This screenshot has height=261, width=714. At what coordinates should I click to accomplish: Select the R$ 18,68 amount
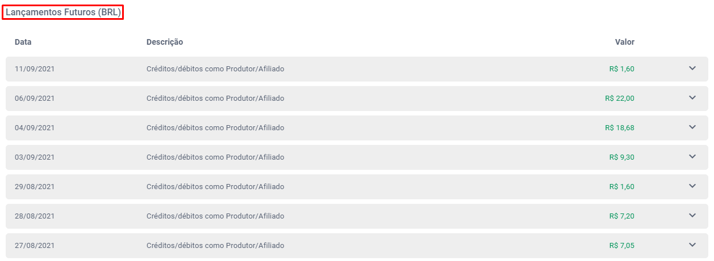point(620,128)
